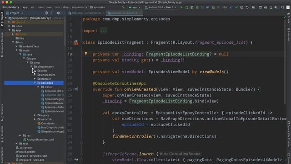The image size is (291, 164).
Task: Select opened file target icon in Project panel
Action: point(46,13)
